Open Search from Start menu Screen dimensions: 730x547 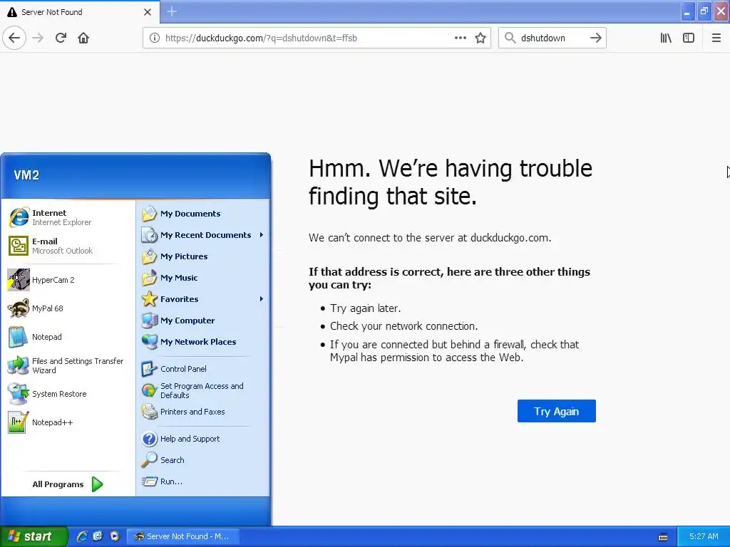pyautogui.click(x=203, y=460)
